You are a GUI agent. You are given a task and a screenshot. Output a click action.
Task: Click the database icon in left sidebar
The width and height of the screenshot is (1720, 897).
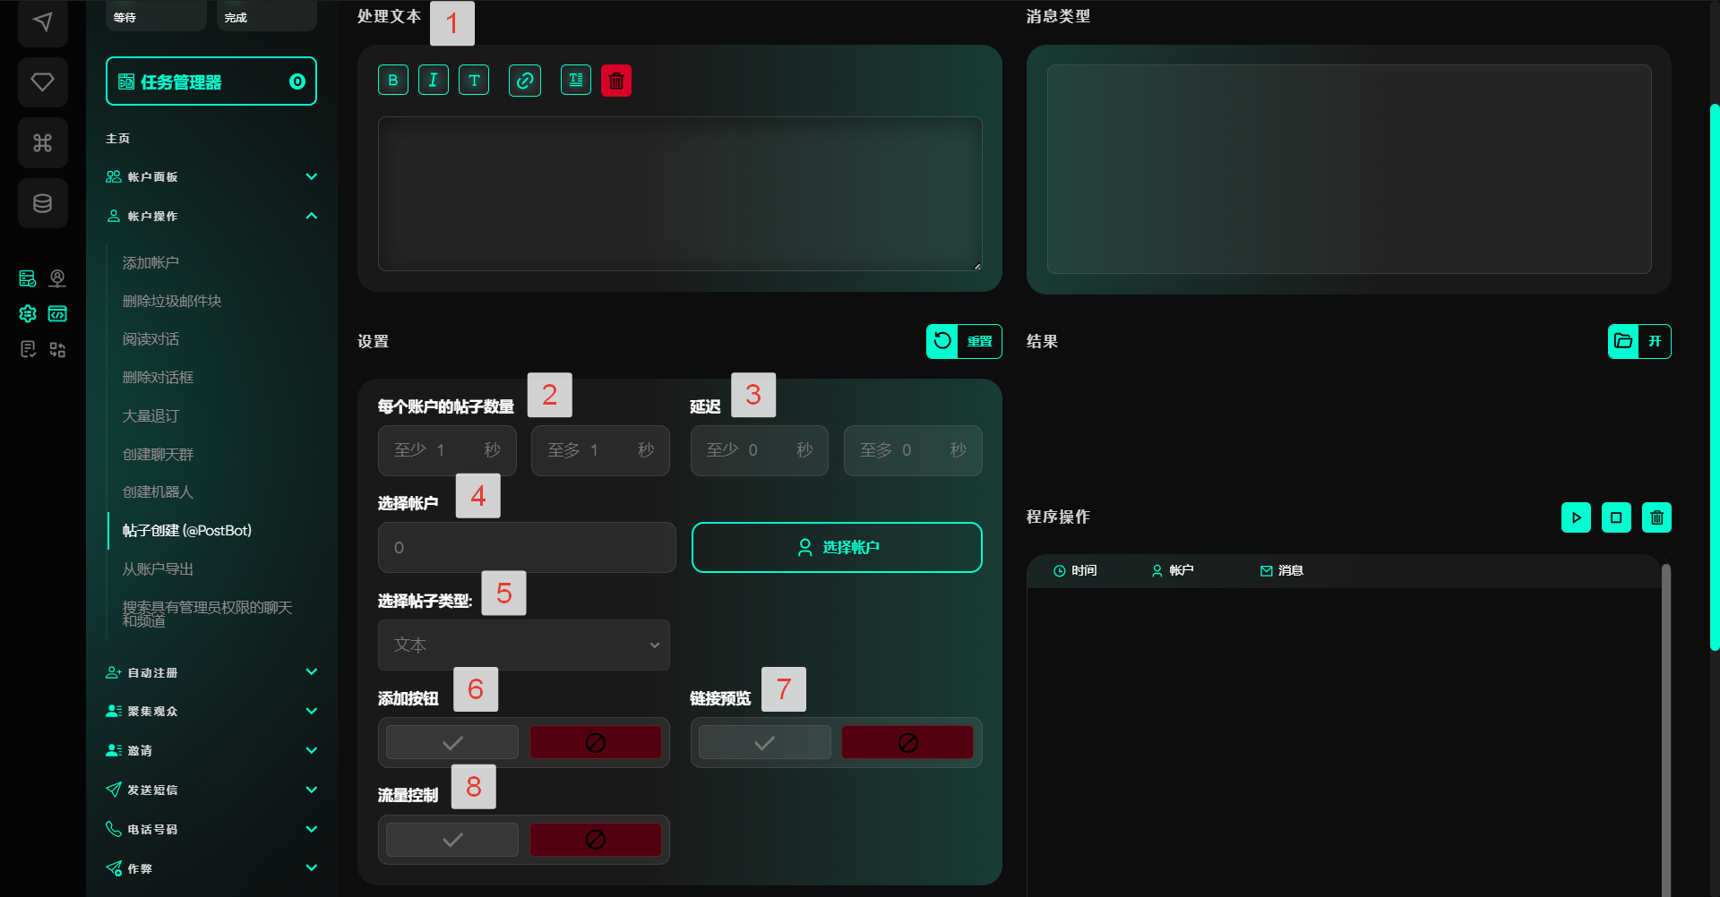(42, 203)
